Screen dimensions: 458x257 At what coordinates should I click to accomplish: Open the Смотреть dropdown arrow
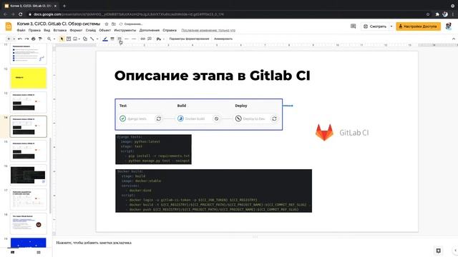[x=391, y=26]
